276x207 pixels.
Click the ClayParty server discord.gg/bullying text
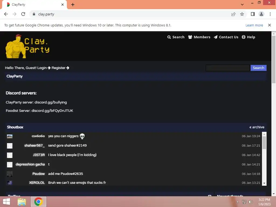pos(51,102)
